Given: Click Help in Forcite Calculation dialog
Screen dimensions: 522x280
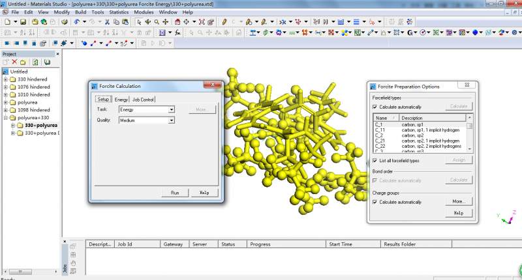Looking at the screenshot, I should [204, 193].
